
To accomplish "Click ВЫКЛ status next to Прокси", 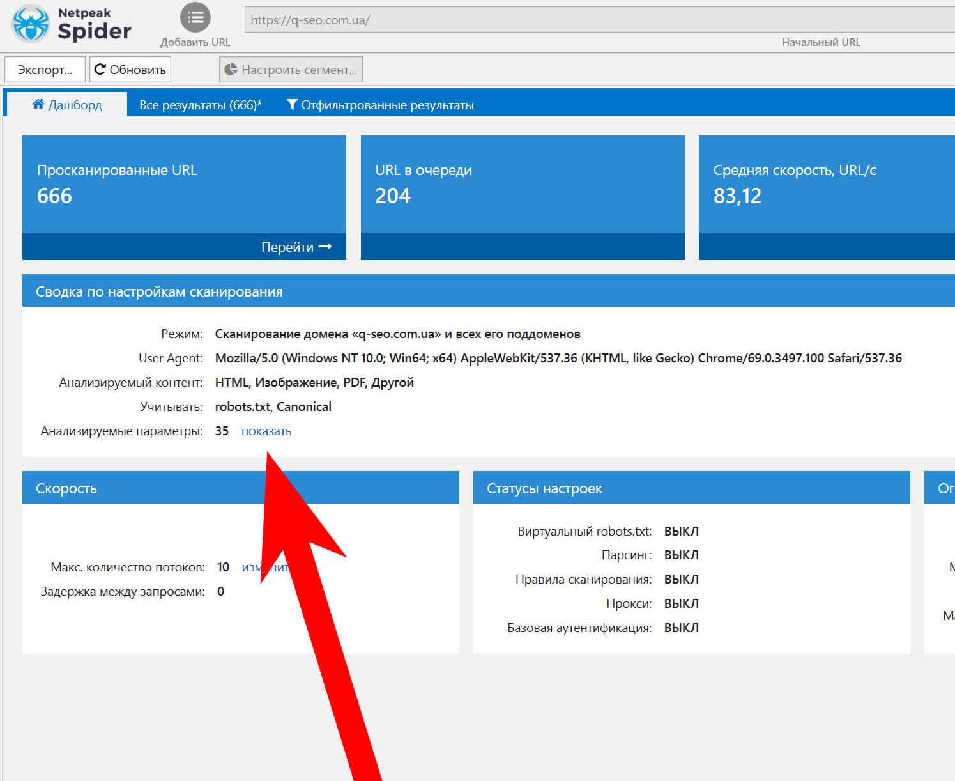I will [x=681, y=603].
